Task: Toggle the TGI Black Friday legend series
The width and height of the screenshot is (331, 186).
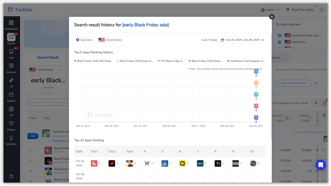Action: click(171, 61)
